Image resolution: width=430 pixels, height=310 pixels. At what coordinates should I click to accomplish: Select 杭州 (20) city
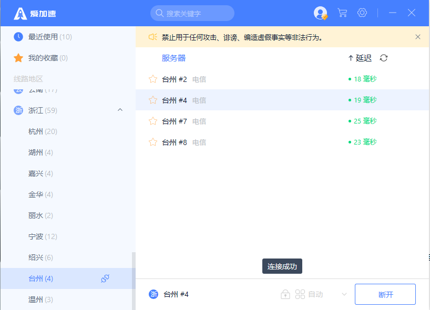68,131
